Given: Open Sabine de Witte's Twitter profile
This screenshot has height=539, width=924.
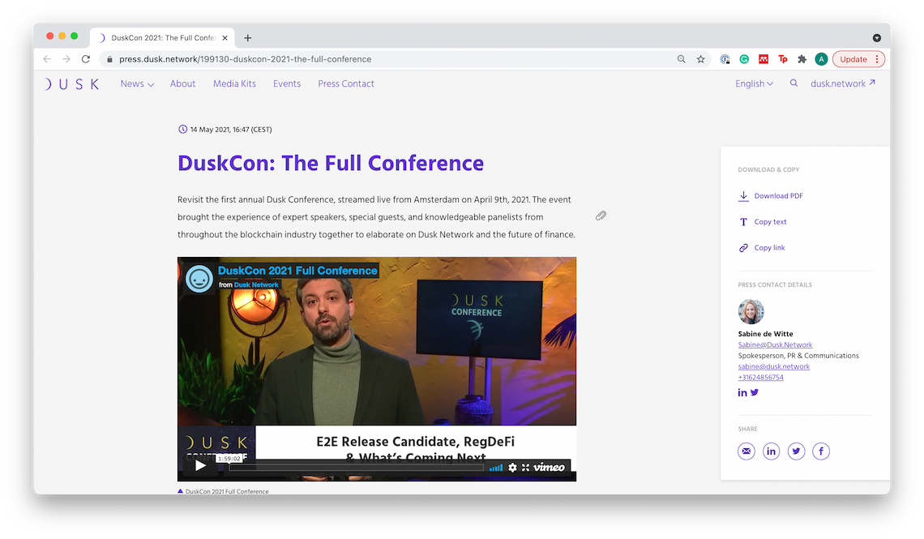Looking at the screenshot, I should (755, 392).
